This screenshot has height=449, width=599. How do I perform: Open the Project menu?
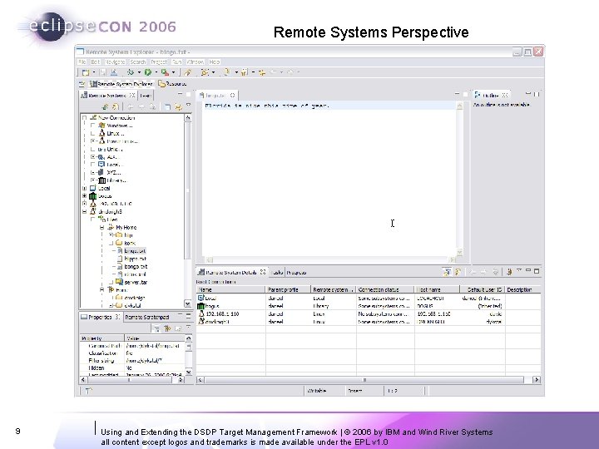pos(159,62)
